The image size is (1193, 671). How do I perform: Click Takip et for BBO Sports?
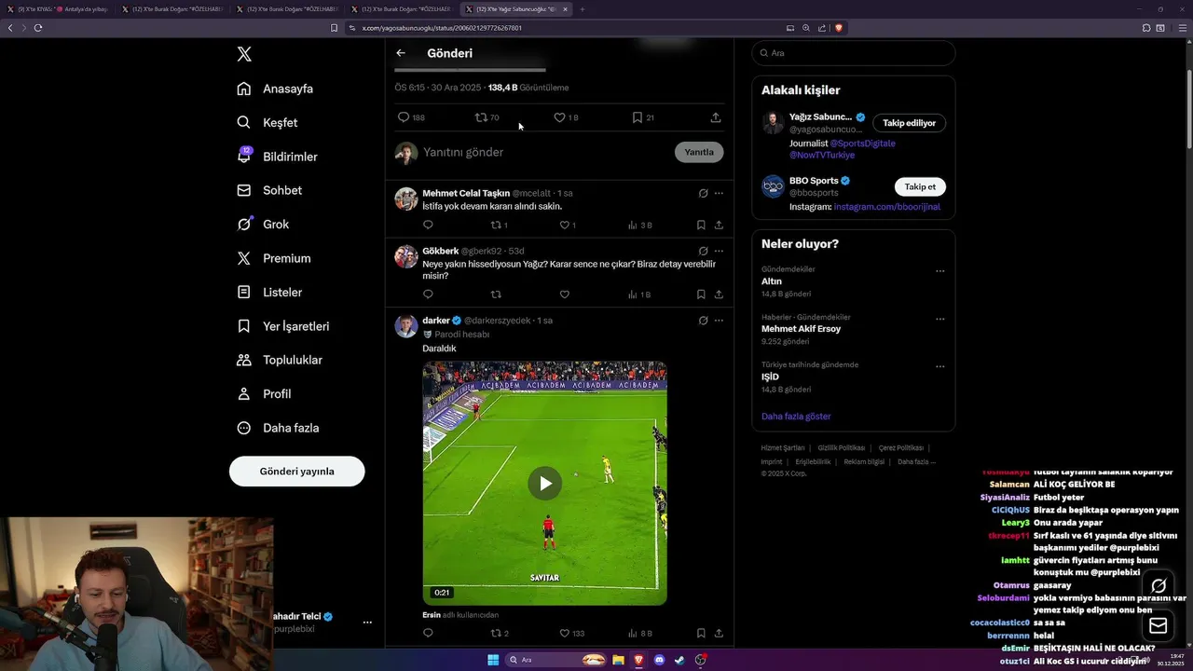tap(920, 186)
